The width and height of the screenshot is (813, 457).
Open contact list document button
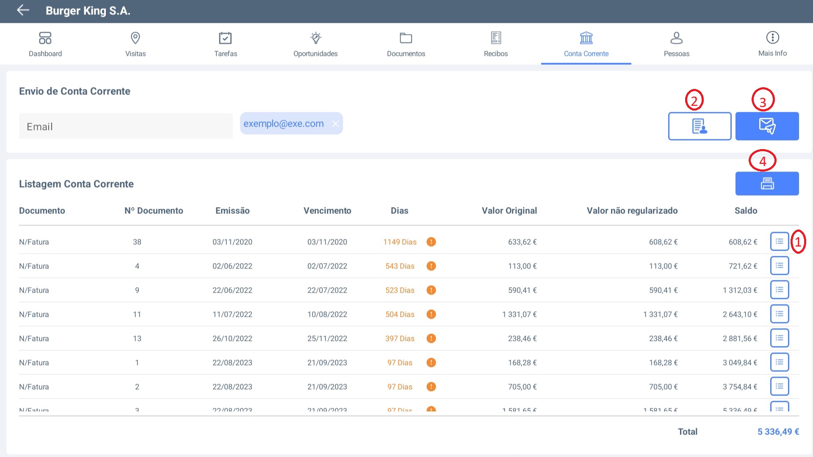[x=700, y=126]
